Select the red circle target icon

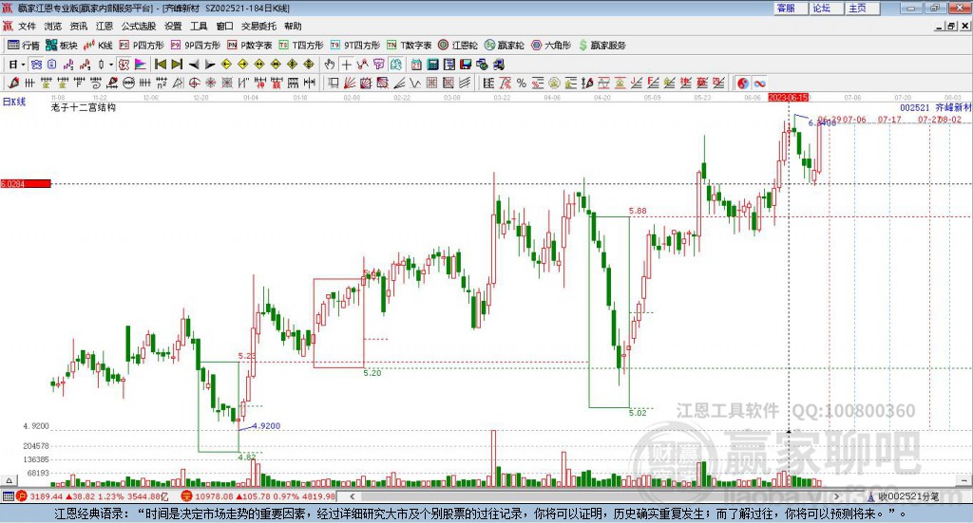point(194,83)
